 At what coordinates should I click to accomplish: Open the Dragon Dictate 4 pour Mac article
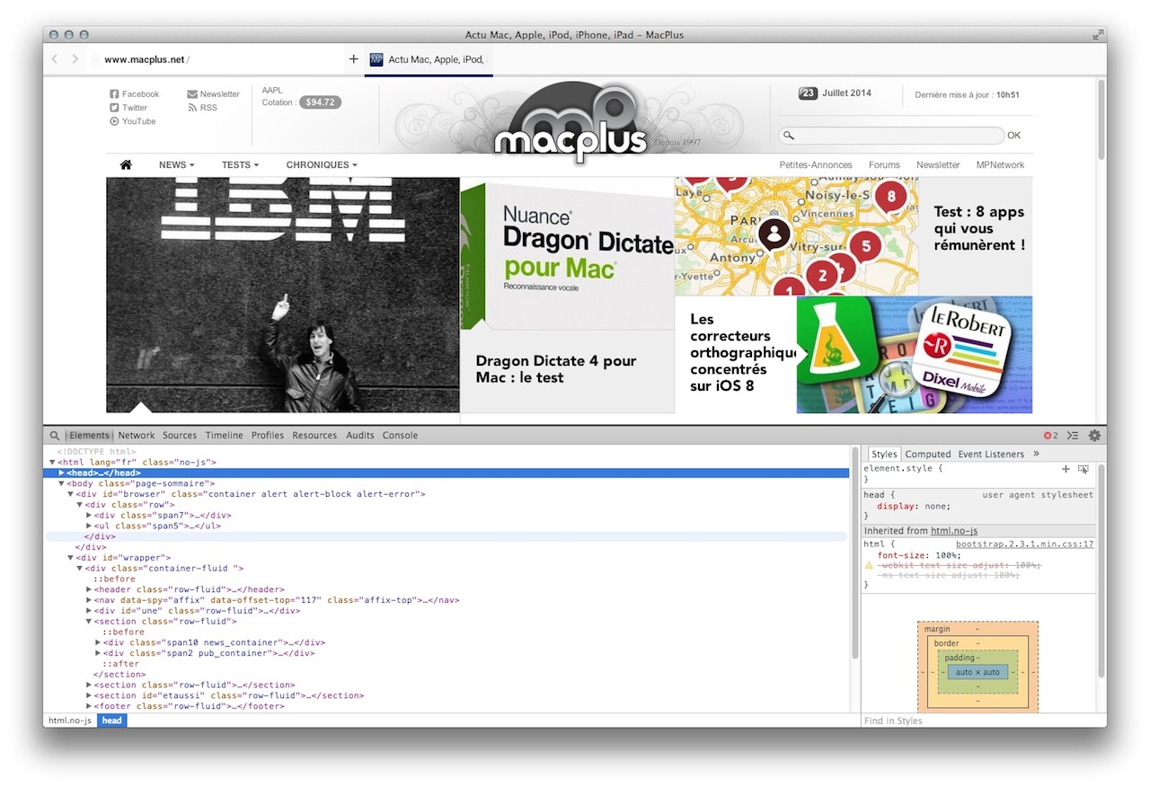[568, 295]
